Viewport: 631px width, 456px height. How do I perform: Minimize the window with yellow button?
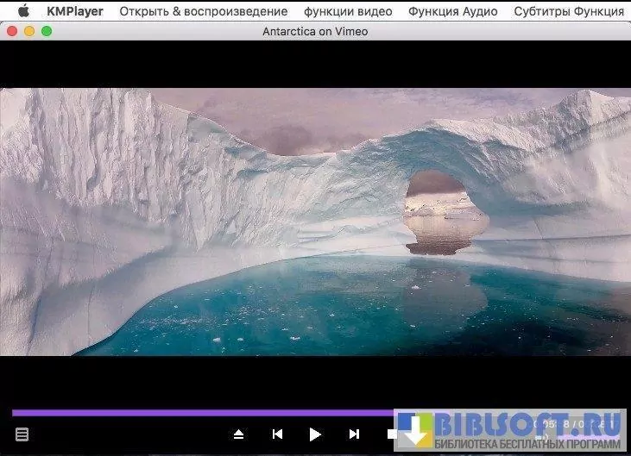[29, 31]
